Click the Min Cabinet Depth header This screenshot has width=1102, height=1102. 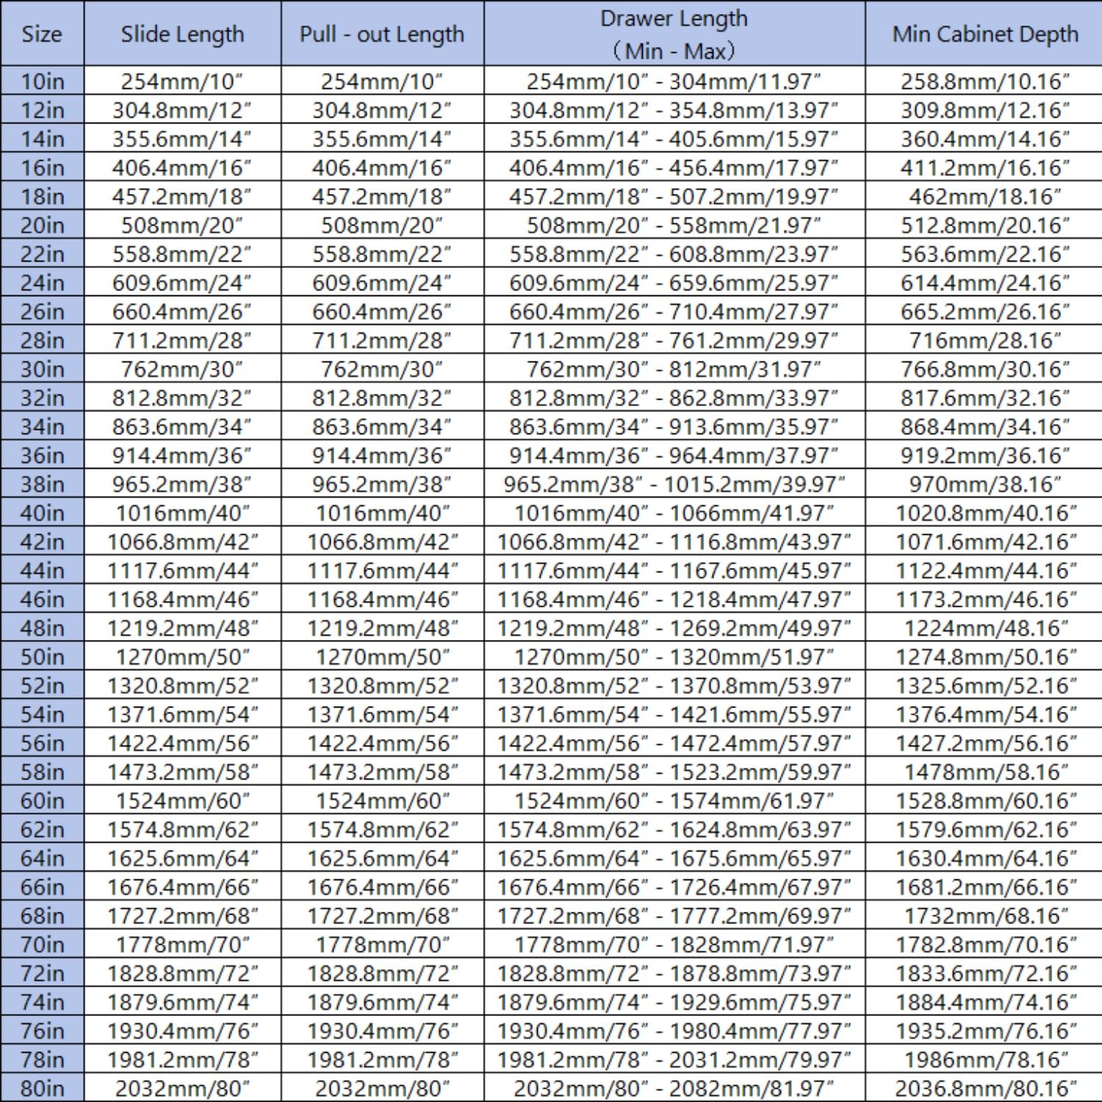click(x=984, y=34)
